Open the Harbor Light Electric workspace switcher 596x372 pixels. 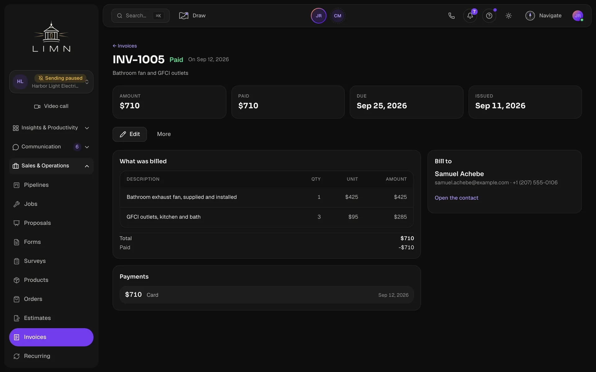[x=51, y=82]
